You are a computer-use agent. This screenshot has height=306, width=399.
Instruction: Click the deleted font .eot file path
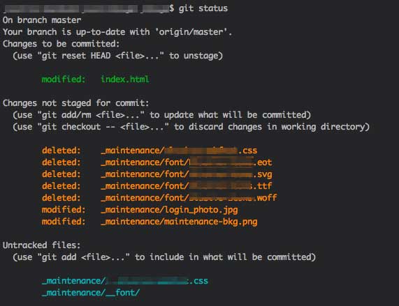click(187, 162)
